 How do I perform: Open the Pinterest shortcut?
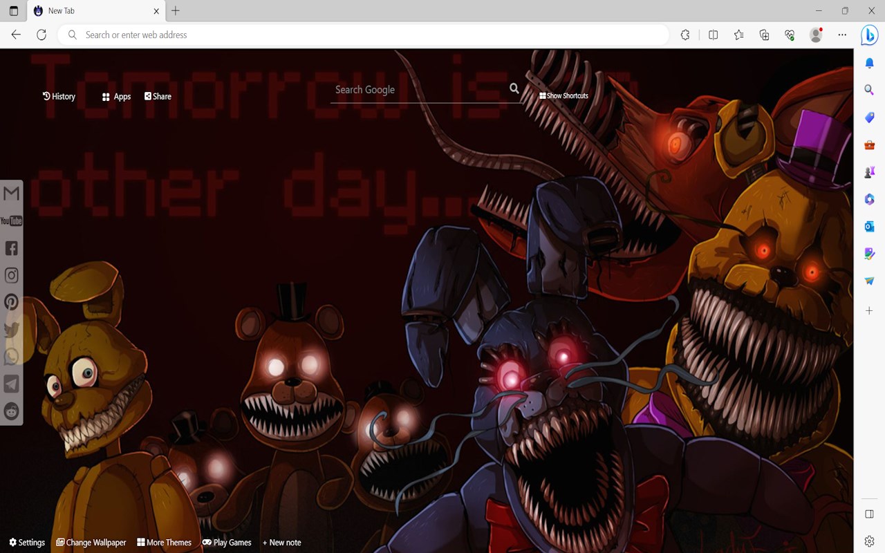[11, 301]
